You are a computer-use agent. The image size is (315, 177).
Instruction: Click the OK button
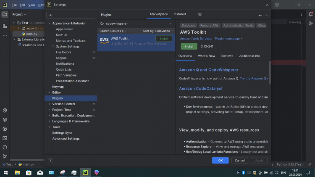(220, 161)
